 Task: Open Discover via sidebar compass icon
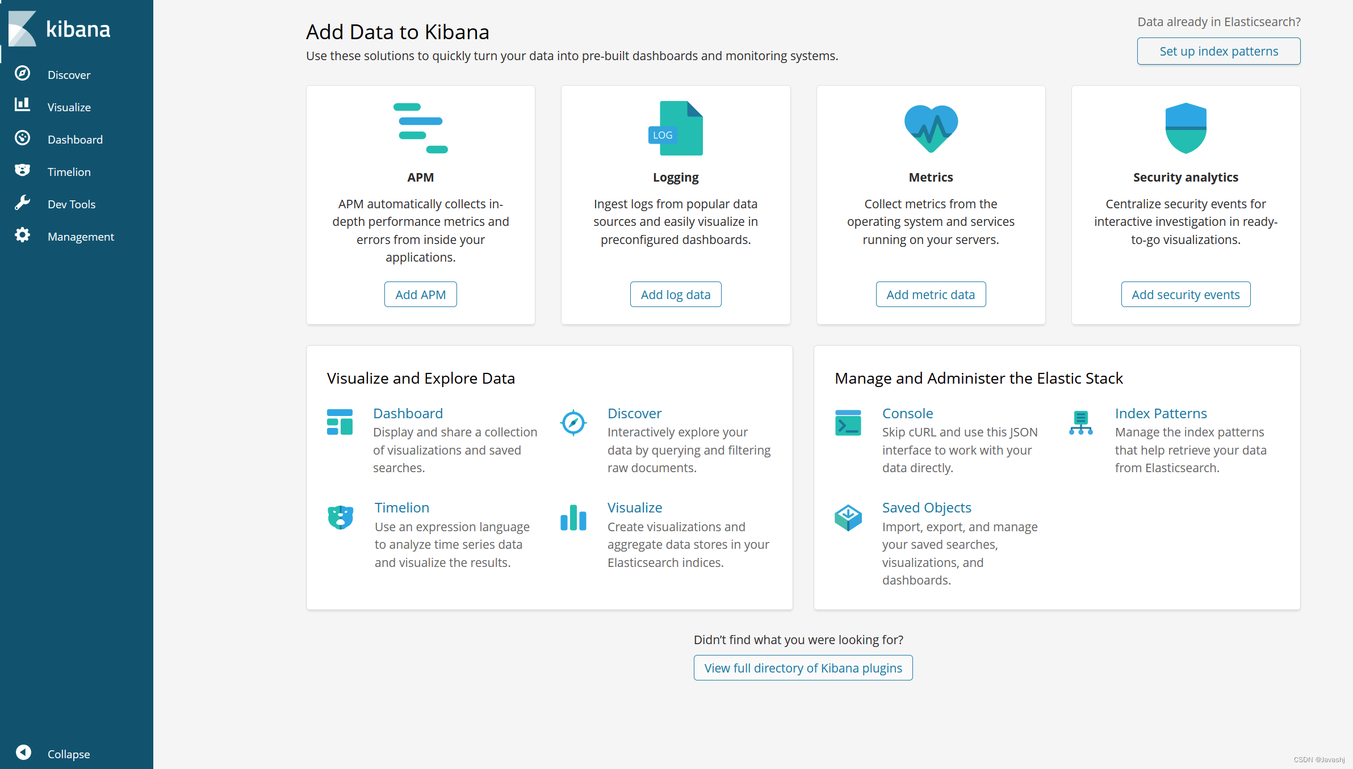click(x=23, y=74)
